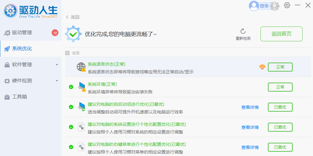Click the globe icon for 系统语言状态
This screenshot has height=156, width=313.
pos(81,67)
